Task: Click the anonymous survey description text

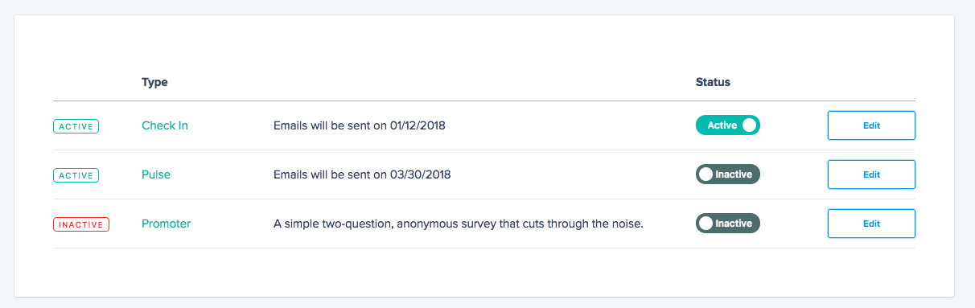Action: (459, 224)
